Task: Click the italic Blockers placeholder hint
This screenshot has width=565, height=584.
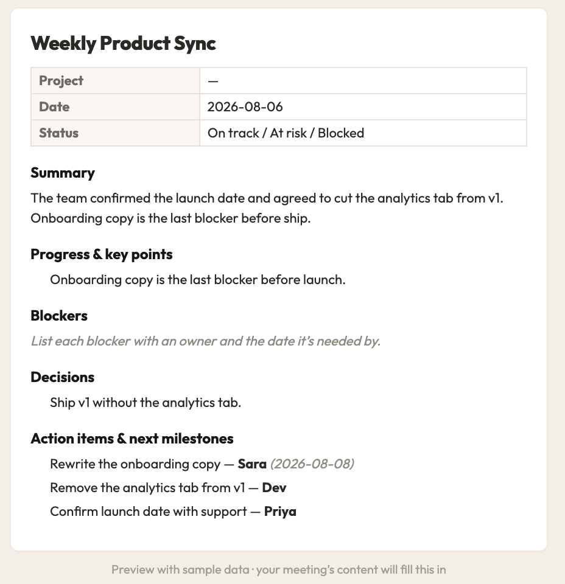Action: (205, 341)
